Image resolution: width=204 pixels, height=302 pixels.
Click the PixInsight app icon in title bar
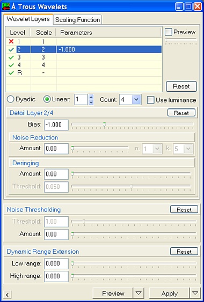pos(6,6)
